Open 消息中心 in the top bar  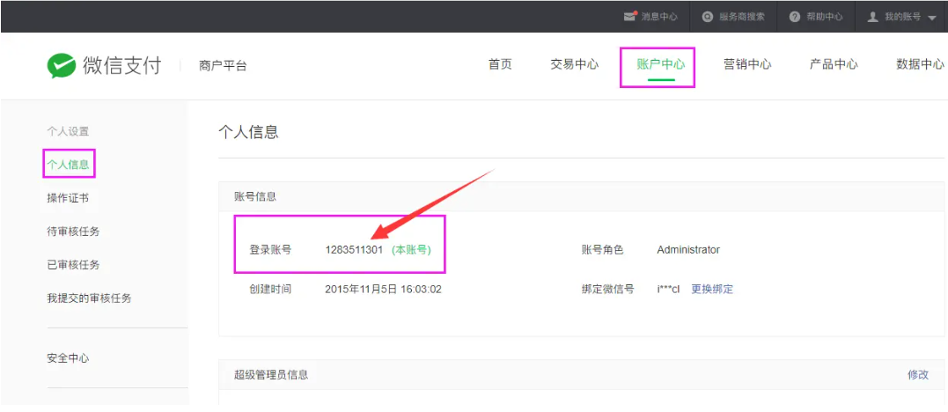pos(659,17)
